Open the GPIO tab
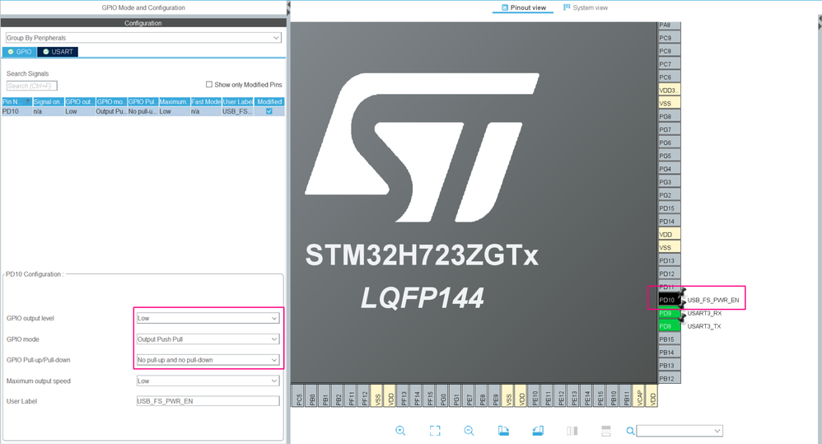Viewport: 822px width, 444px height. tap(20, 52)
